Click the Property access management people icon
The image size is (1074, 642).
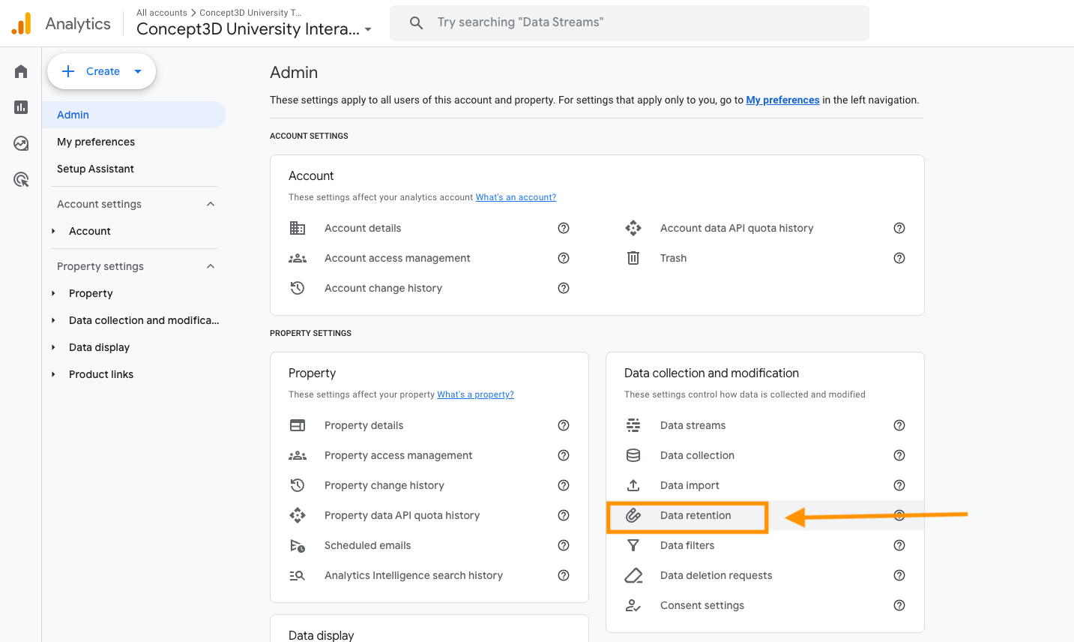click(298, 455)
